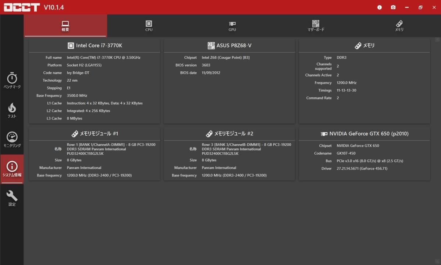Click the ASUS P8Z68-V card header
The width and height of the screenshot is (441, 265).
point(229,46)
